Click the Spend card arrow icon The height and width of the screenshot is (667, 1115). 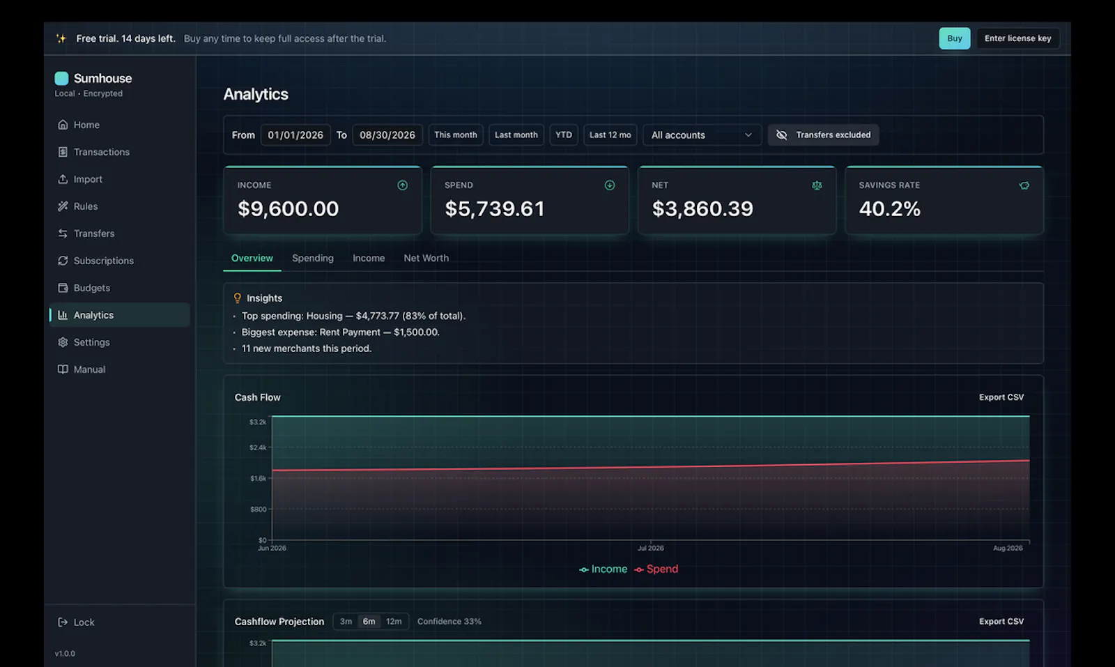tap(610, 185)
